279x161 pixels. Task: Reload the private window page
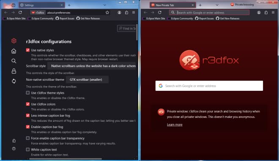tap(160, 12)
